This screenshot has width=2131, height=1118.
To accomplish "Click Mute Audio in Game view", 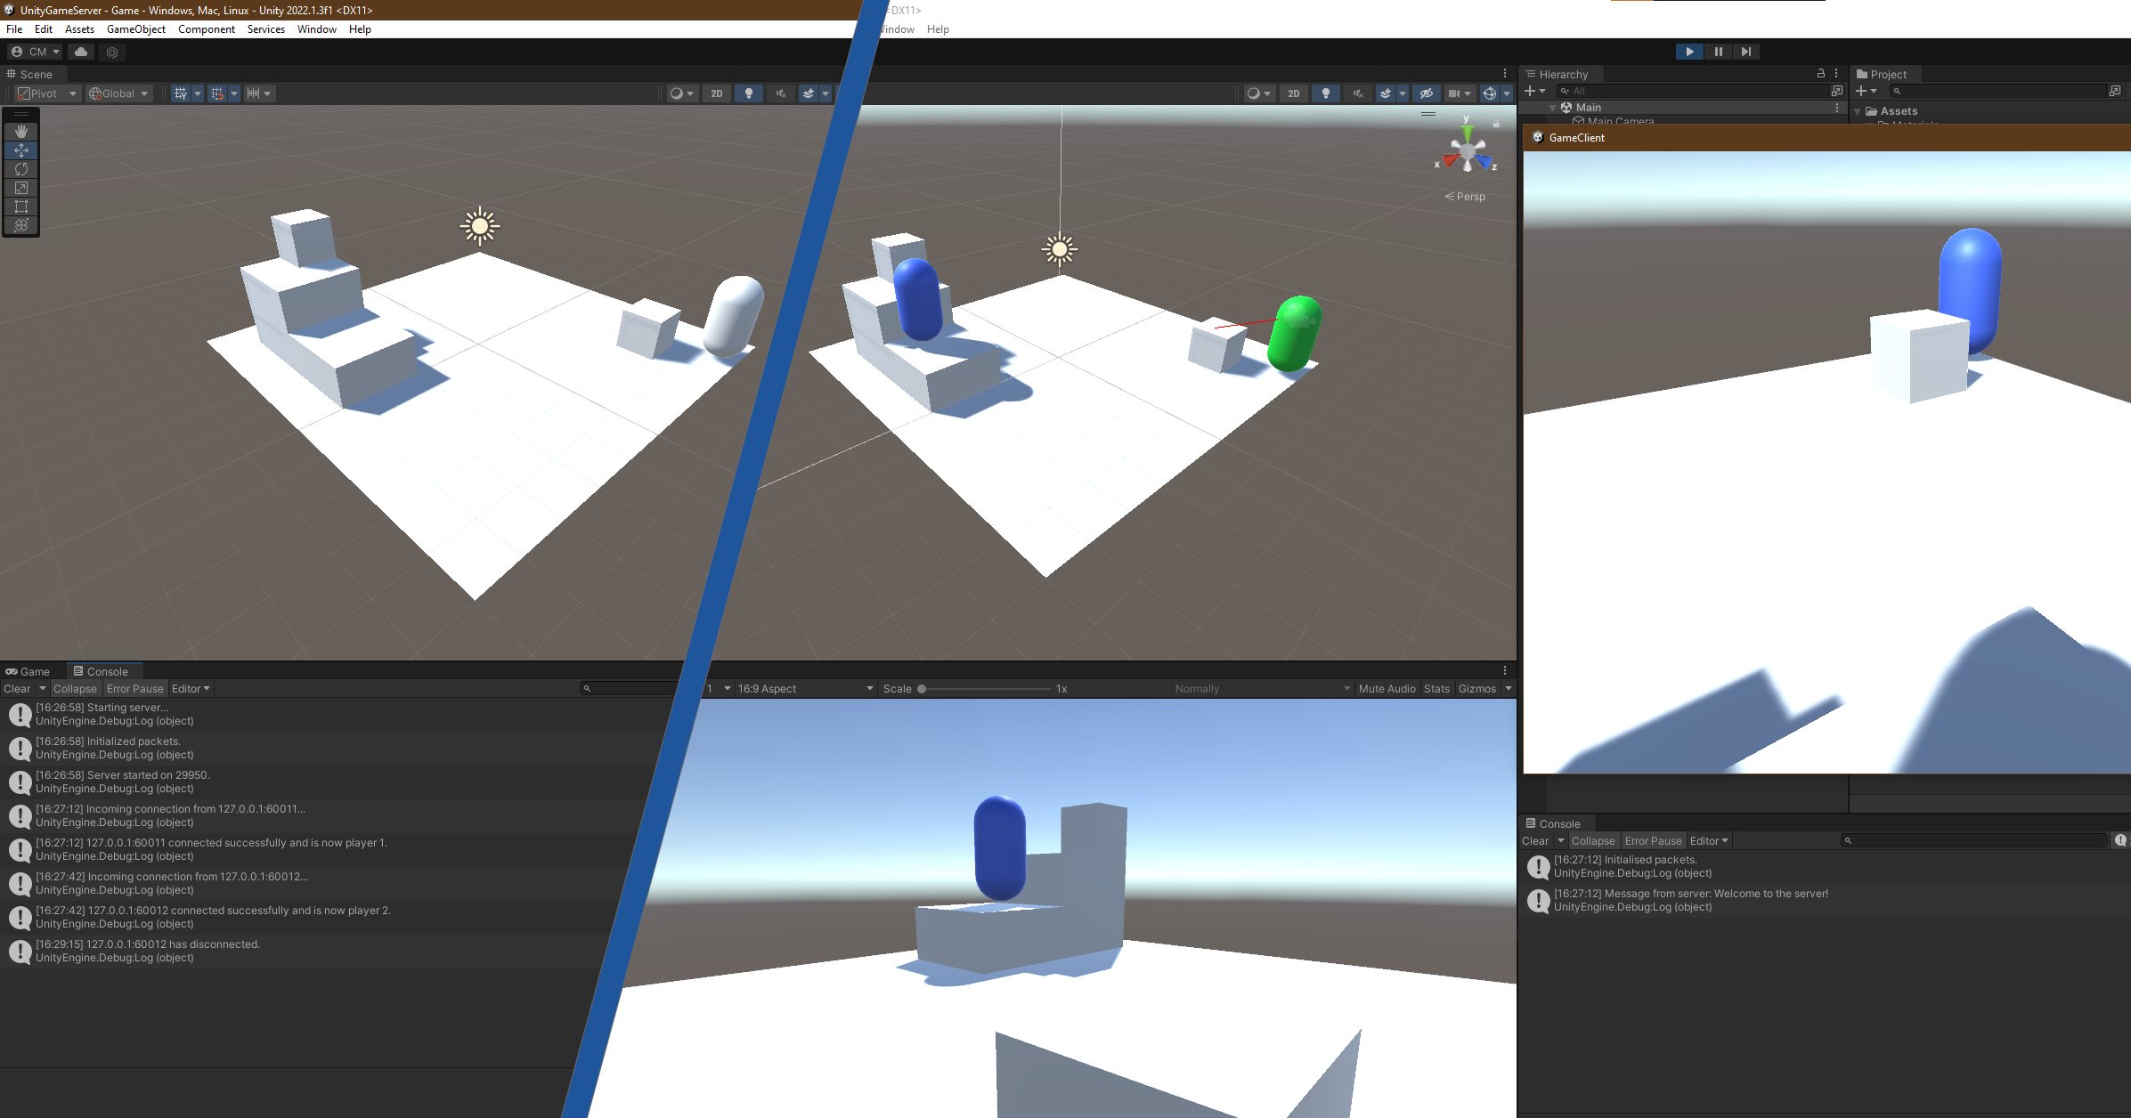I will tap(1387, 688).
